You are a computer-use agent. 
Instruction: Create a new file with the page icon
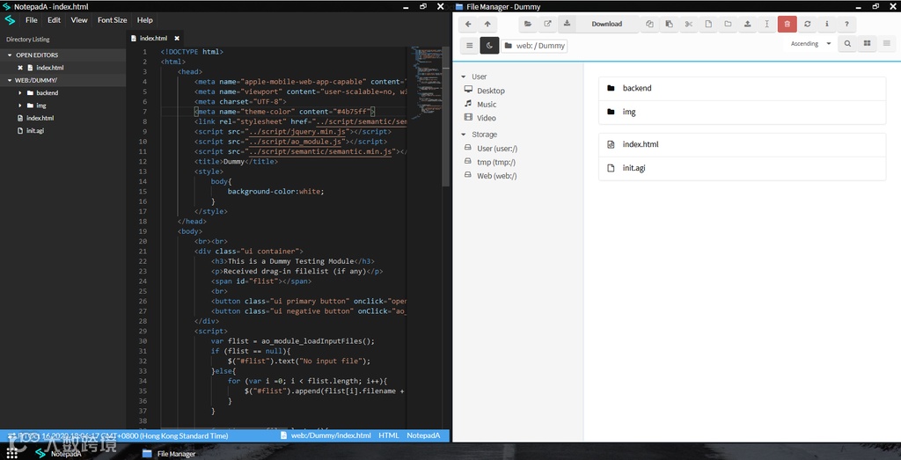(708, 24)
